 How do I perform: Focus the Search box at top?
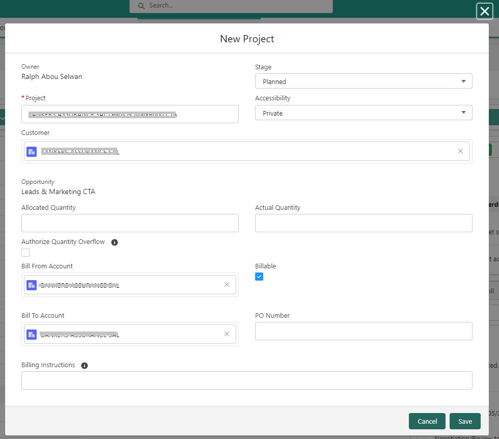click(x=231, y=6)
